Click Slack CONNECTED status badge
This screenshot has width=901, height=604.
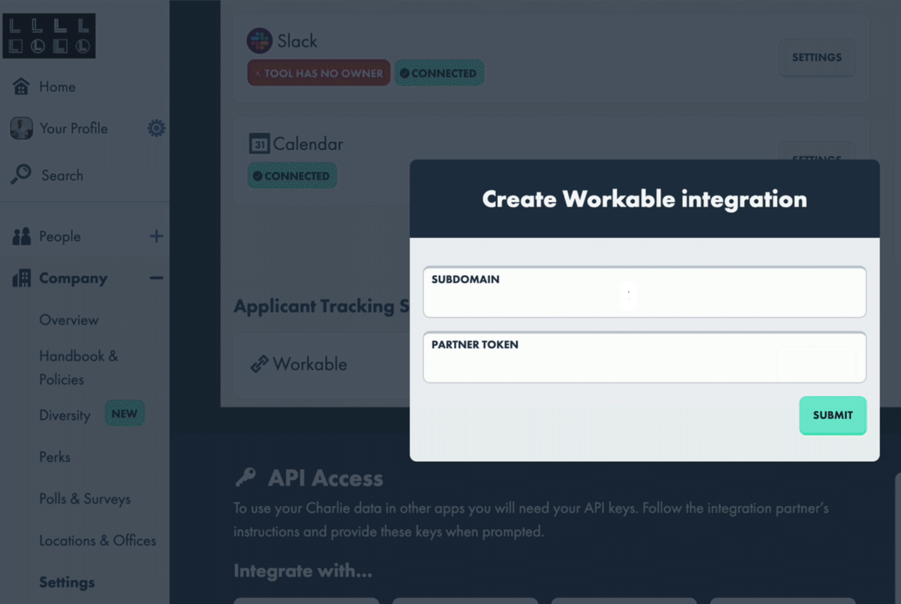point(439,73)
